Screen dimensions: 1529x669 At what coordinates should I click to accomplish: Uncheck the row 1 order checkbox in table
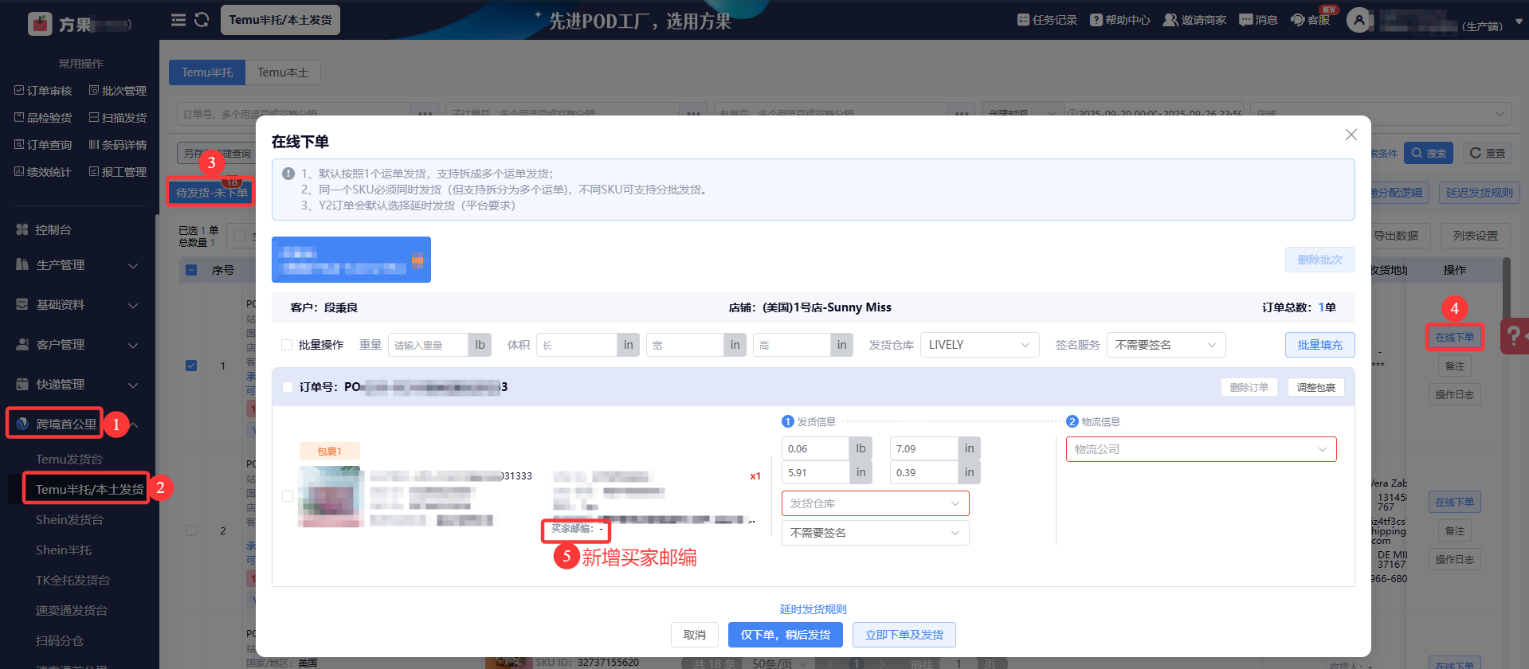(x=191, y=366)
